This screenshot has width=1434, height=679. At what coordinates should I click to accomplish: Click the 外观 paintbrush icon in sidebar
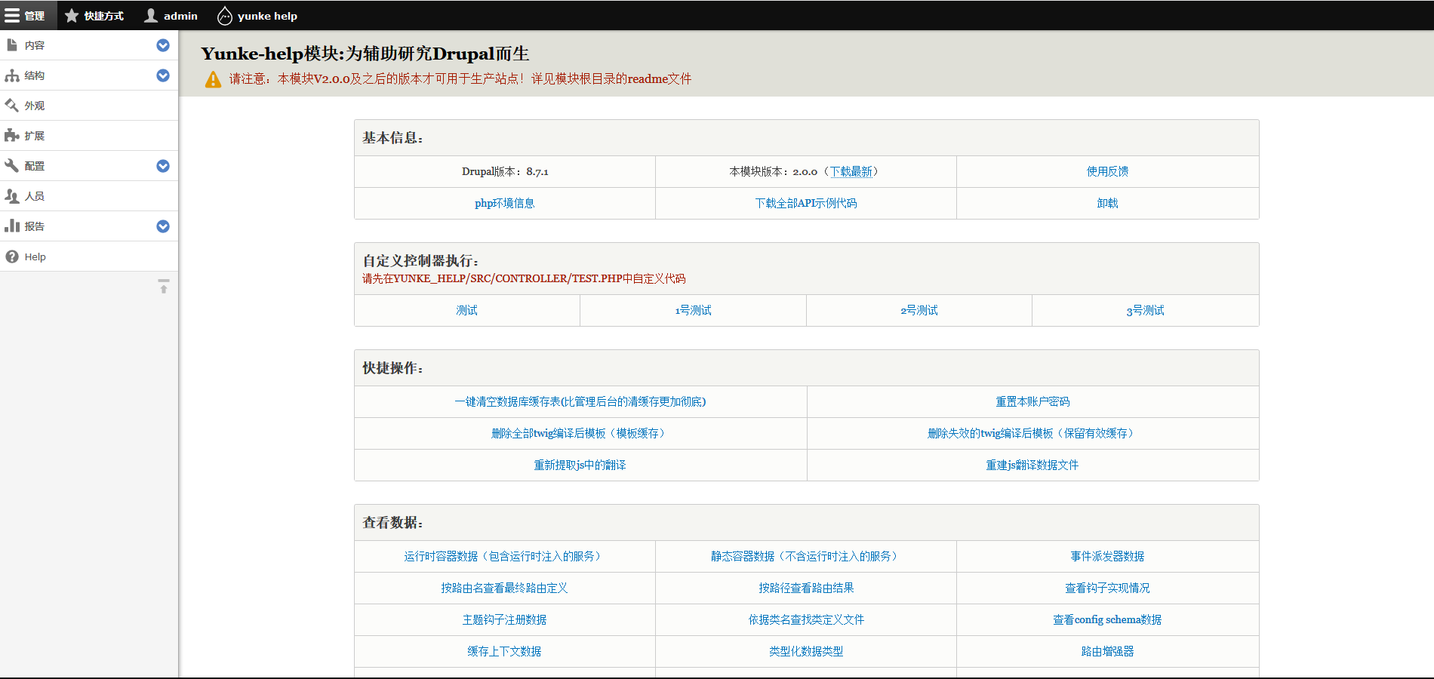(x=12, y=106)
